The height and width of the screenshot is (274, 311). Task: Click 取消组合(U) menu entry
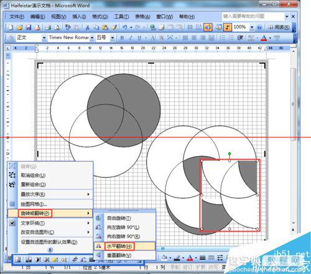pyautogui.click(x=33, y=175)
